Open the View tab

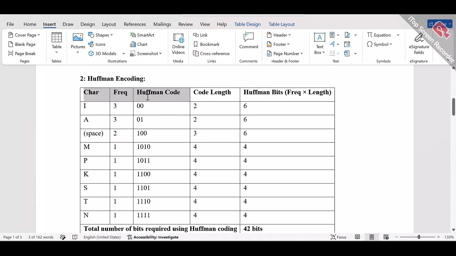click(205, 24)
